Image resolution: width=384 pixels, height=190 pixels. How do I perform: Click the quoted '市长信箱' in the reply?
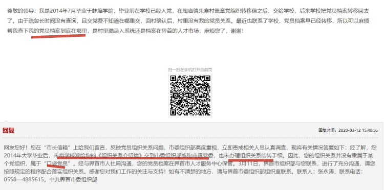(x=57, y=148)
